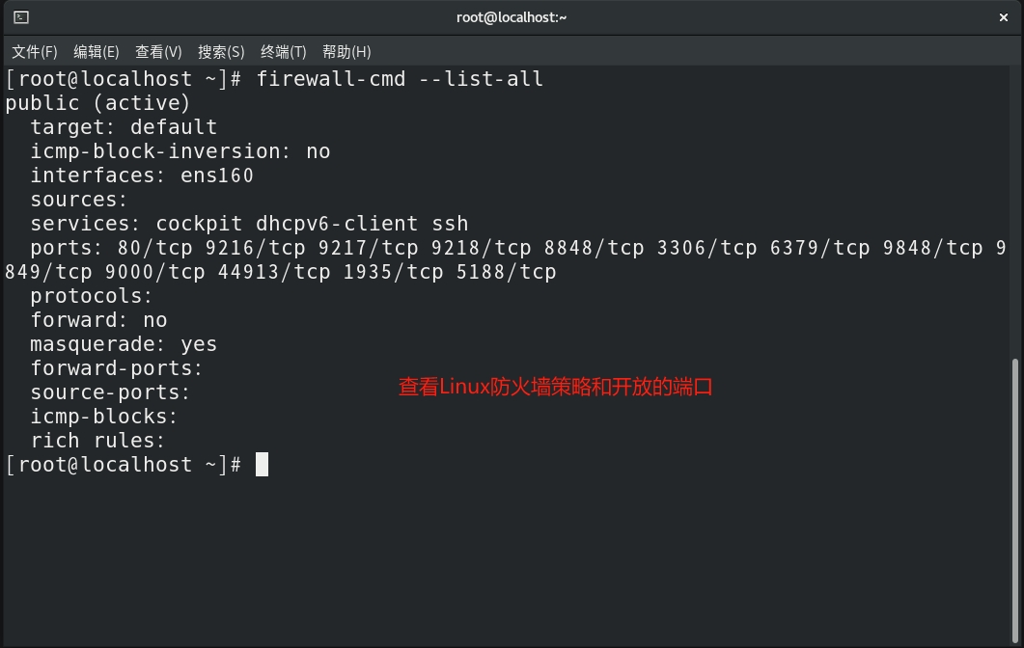Click the 6379/tcp port entry
Viewport: 1024px width, 648px height.
(819, 248)
